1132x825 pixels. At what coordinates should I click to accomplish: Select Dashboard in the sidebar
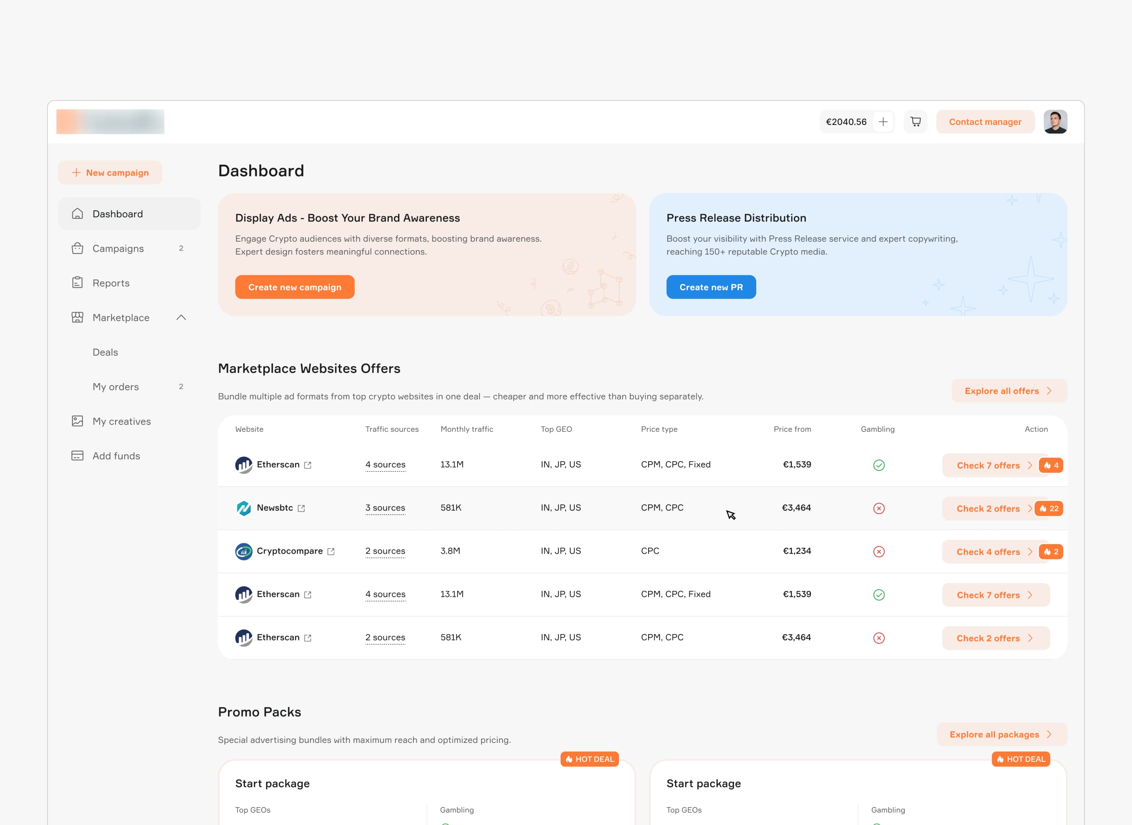pos(129,214)
